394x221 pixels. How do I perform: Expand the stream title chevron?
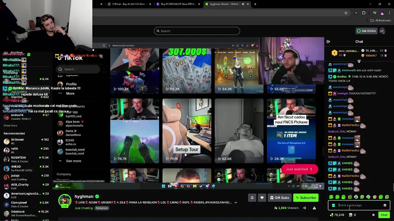point(236,203)
